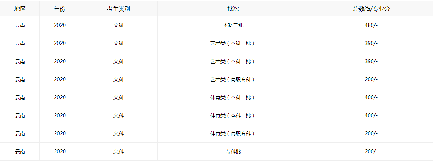The image size is (433, 162).
Task: Select the 200/- score in 艺术类(高职专科) row
Action: pos(371,79)
